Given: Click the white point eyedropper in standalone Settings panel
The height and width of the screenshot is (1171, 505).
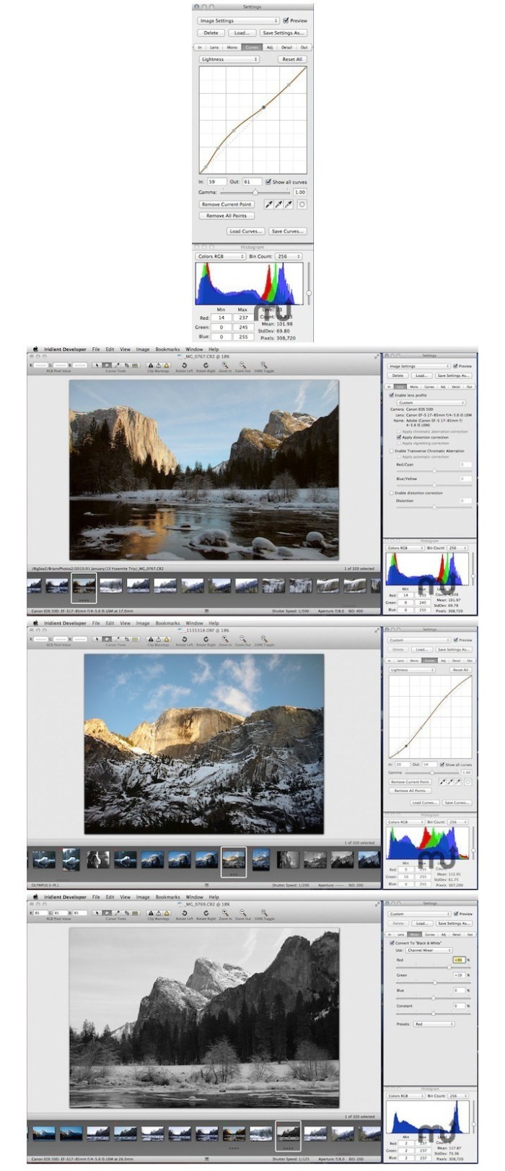Looking at the screenshot, I should 288,204.
